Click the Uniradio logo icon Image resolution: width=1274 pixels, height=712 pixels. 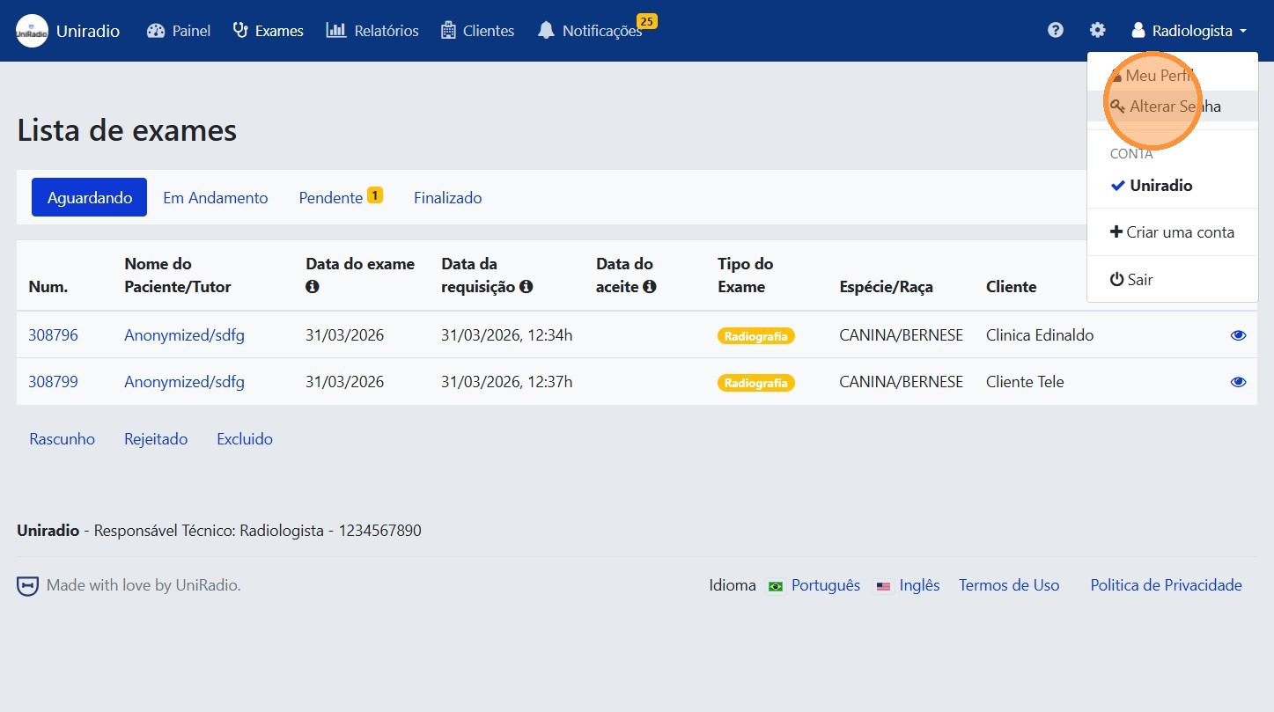click(x=33, y=31)
